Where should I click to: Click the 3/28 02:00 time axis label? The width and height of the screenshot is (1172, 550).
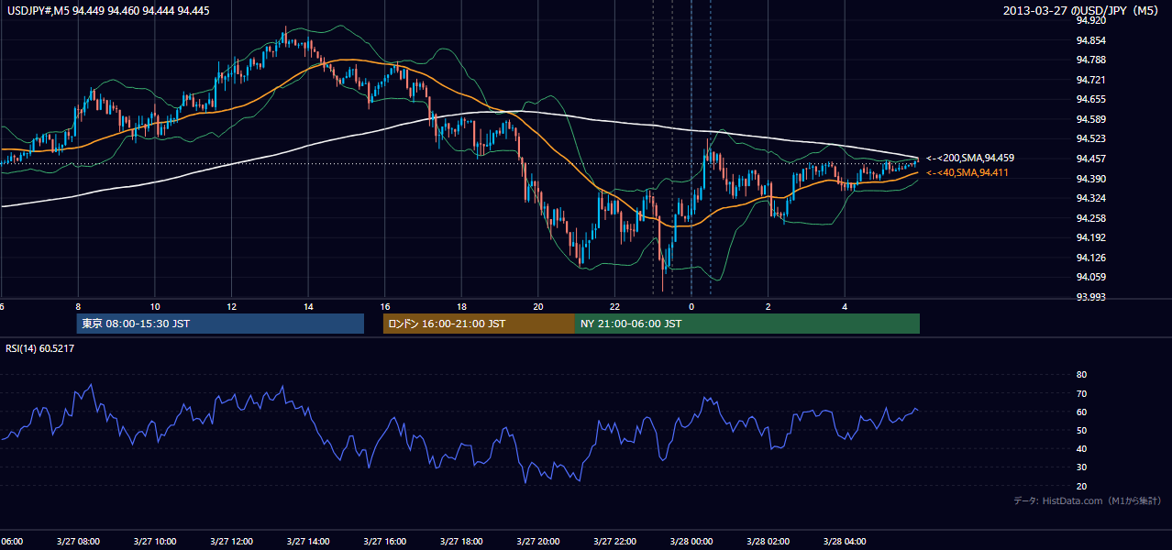point(768,541)
